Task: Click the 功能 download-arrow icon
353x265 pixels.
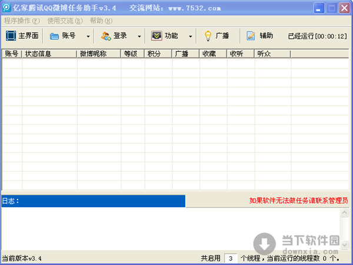Action: pos(156,35)
